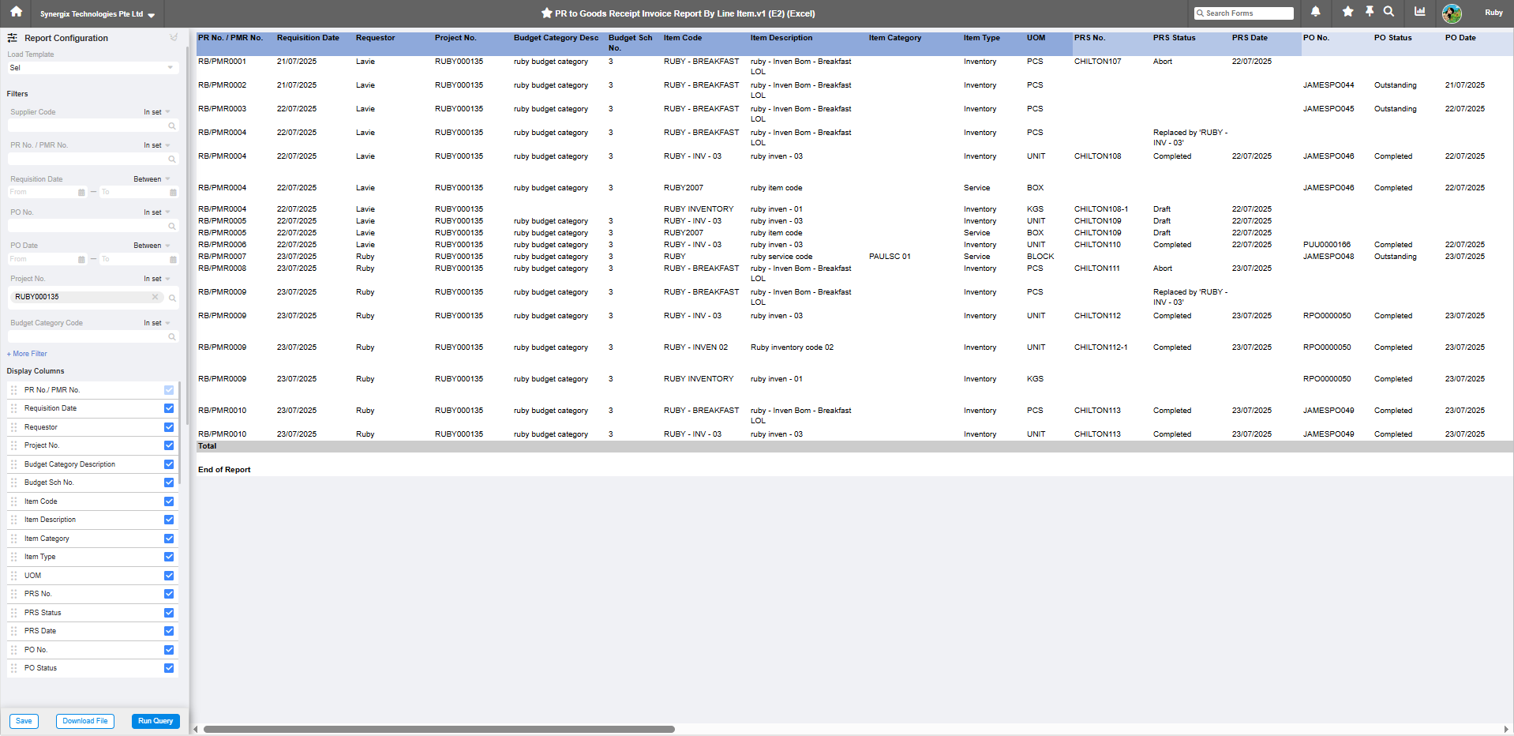
Task: Open the Ruby user menu
Action: tap(1493, 13)
